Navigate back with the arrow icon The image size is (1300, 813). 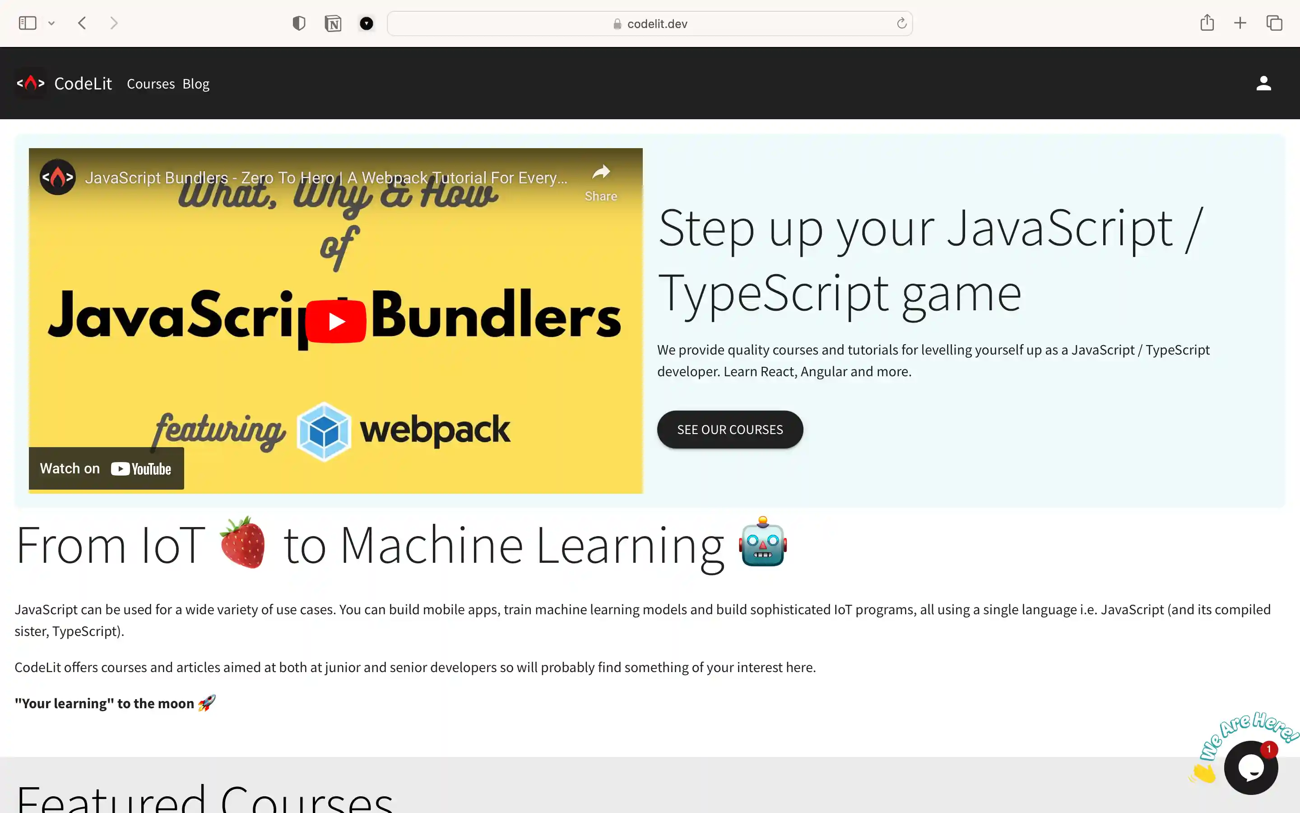click(x=82, y=23)
